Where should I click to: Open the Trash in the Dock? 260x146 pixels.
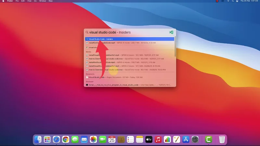[x=222, y=140]
